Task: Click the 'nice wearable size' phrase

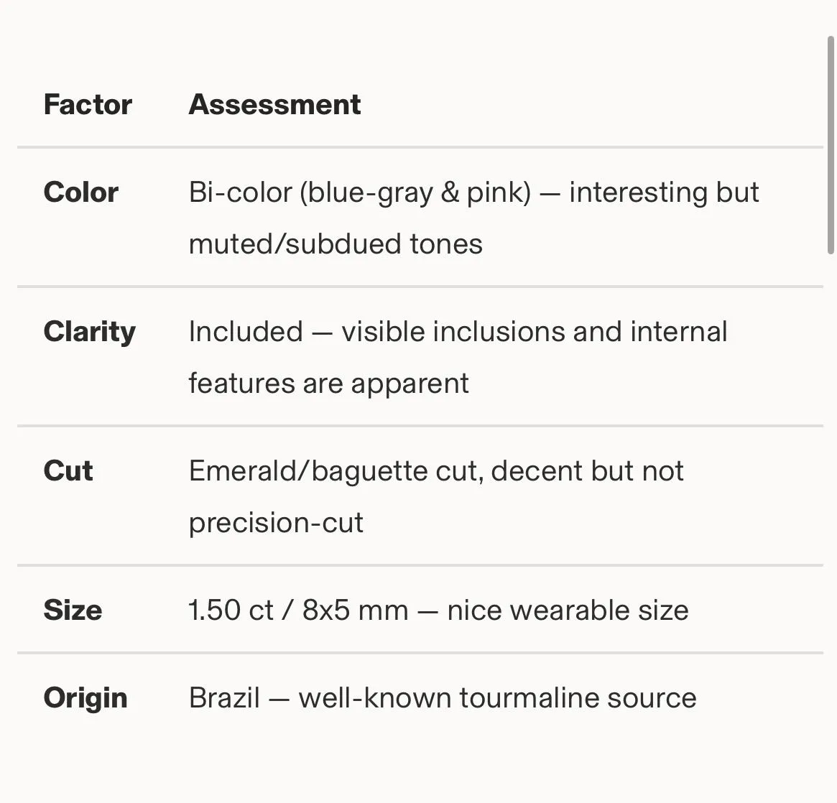Action: 568,610
